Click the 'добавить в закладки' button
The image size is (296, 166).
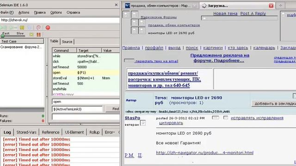274,104
